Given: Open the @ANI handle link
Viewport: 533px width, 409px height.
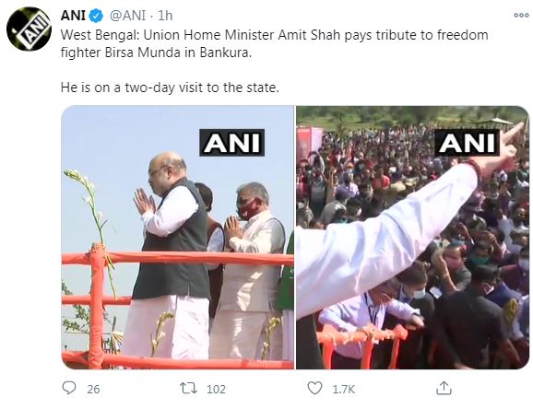Looking at the screenshot, I should (x=128, y=16).
